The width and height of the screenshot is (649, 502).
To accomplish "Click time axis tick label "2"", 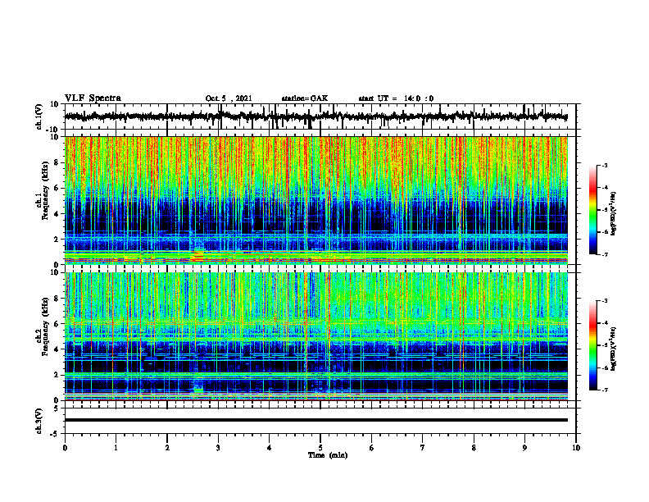I will pyautogui.click(x=167, y=448).
